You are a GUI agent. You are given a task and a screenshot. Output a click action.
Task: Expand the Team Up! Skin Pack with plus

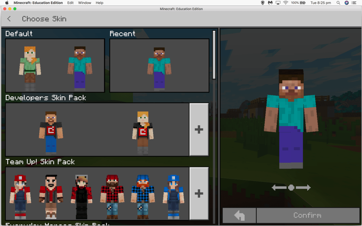tap(199, 194)
